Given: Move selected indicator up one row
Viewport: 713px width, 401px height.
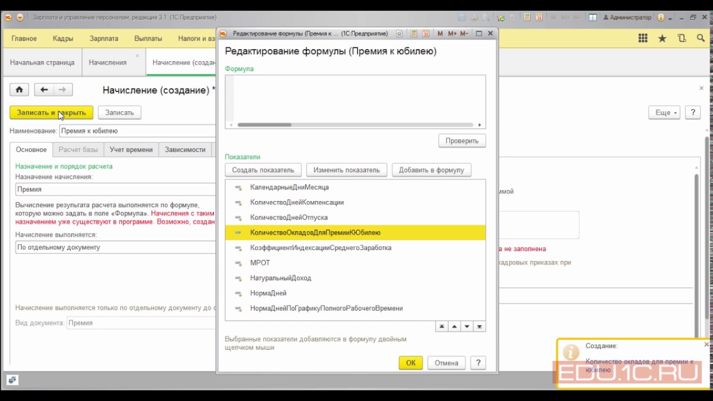Looking at the screenshot, I should click(455, 326).
